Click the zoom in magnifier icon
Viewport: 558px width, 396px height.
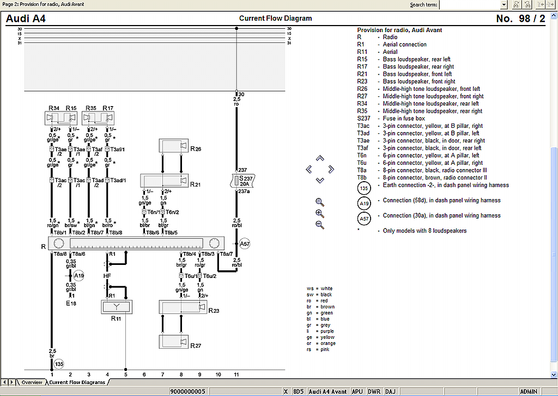[x=320, y=213]
